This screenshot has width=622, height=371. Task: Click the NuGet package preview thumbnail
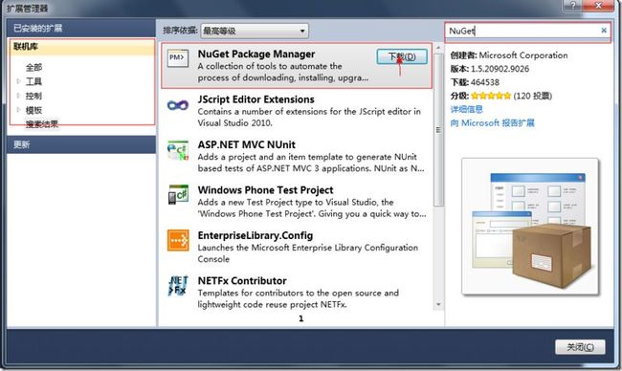pos(530,227)
